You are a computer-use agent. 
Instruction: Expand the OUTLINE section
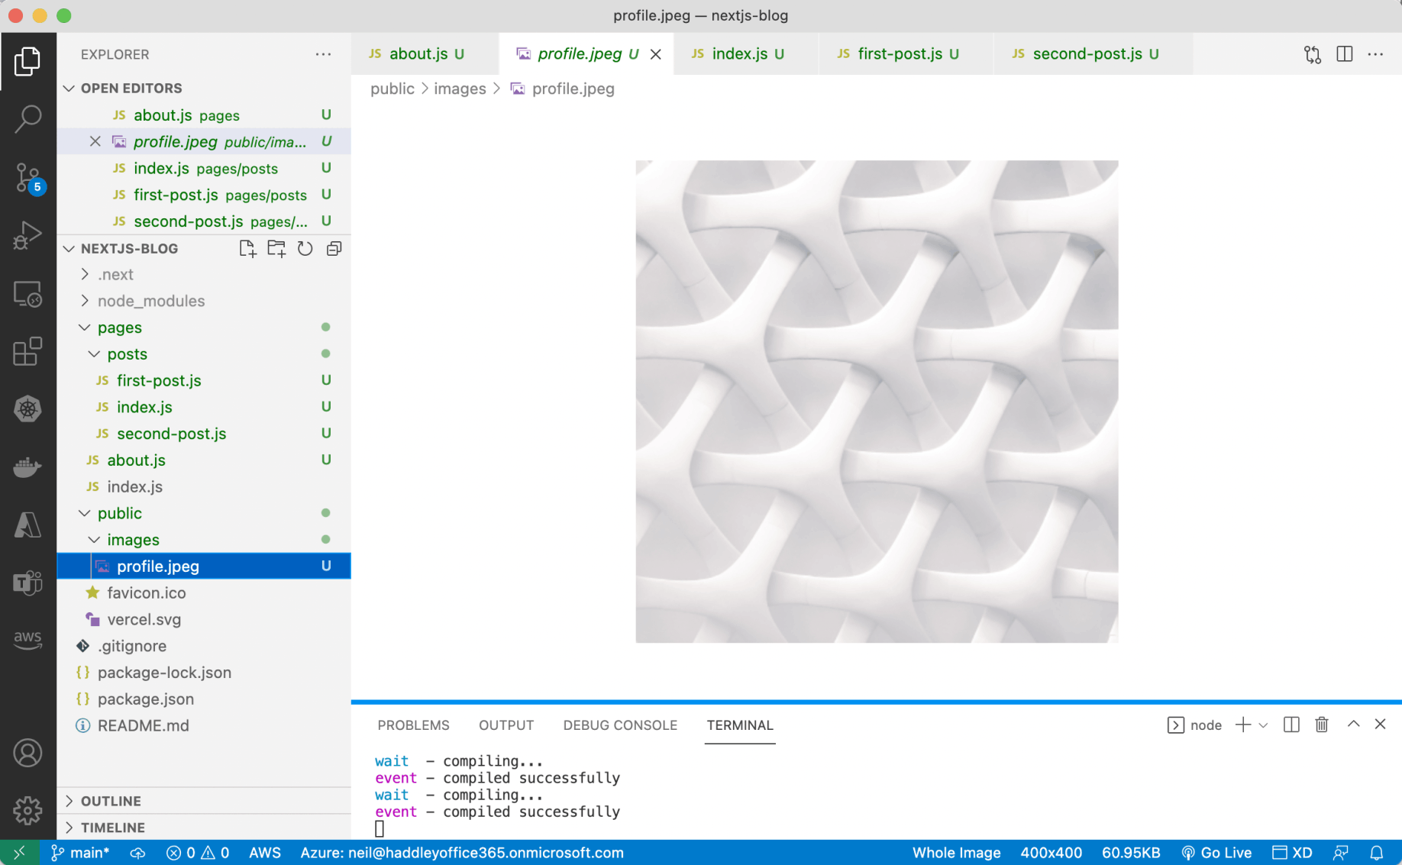pyautogui.click(x=111, y=801)
